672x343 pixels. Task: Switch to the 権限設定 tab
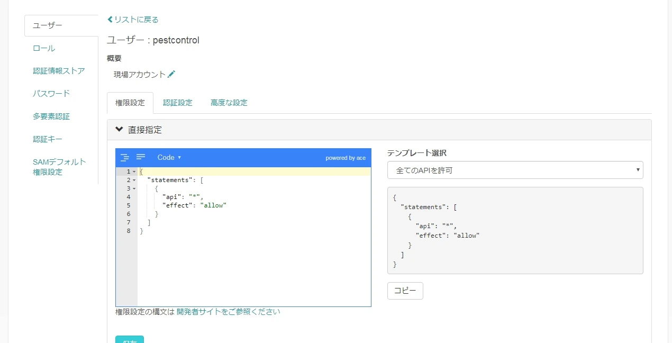(130, 103)
